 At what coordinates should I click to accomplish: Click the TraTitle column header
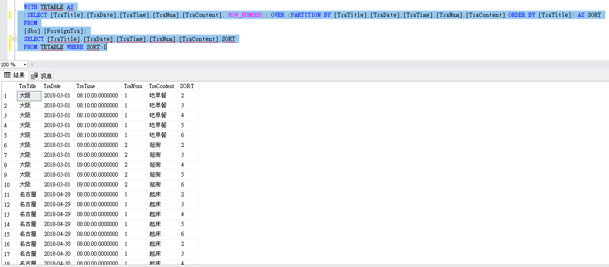[29, 86]
